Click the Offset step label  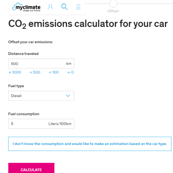(113, 11)
